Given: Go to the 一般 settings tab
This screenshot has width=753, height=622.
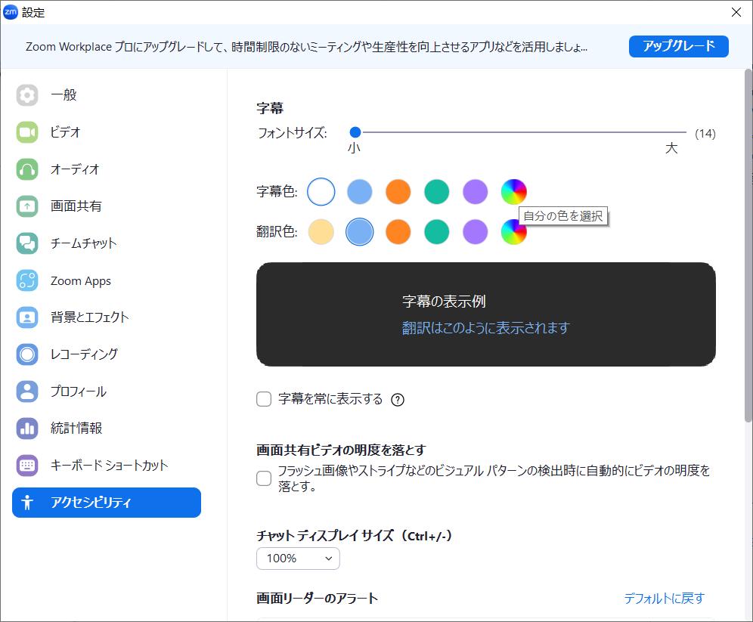Looking at the screenshot, I should click(x=107, y=95).
